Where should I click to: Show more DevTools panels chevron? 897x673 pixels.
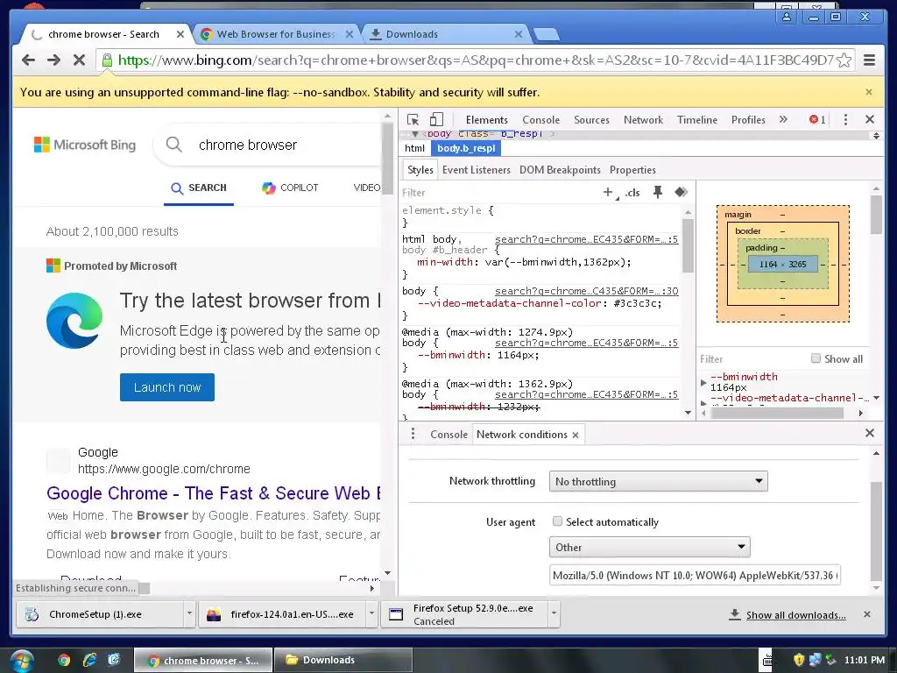(783, 119)
